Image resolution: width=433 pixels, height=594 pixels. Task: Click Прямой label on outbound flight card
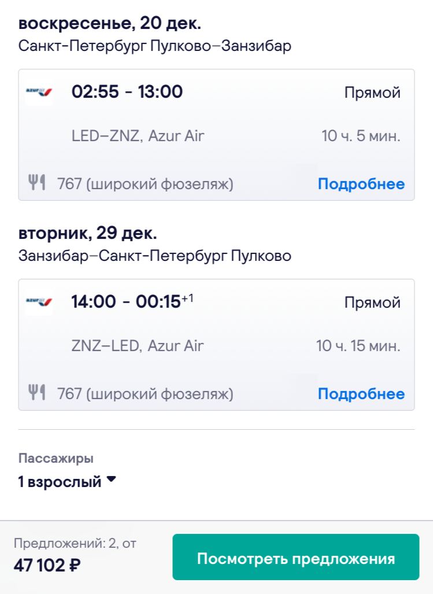[x=372, y=92]
